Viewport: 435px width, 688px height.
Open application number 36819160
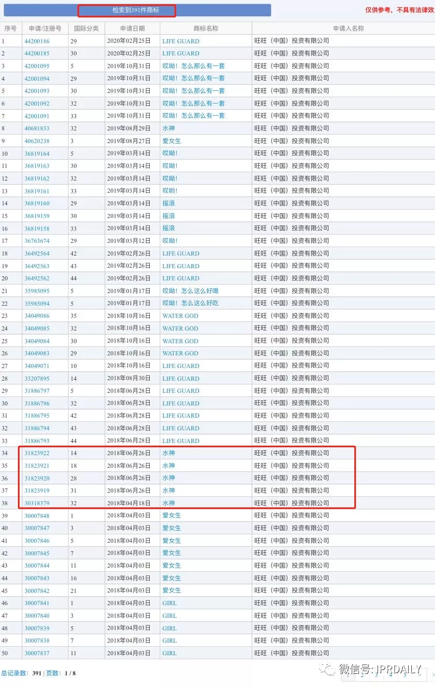(37, 203)
